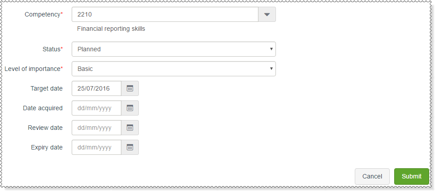Open the Target date calendar picker
439x195 pixels.
130,88
